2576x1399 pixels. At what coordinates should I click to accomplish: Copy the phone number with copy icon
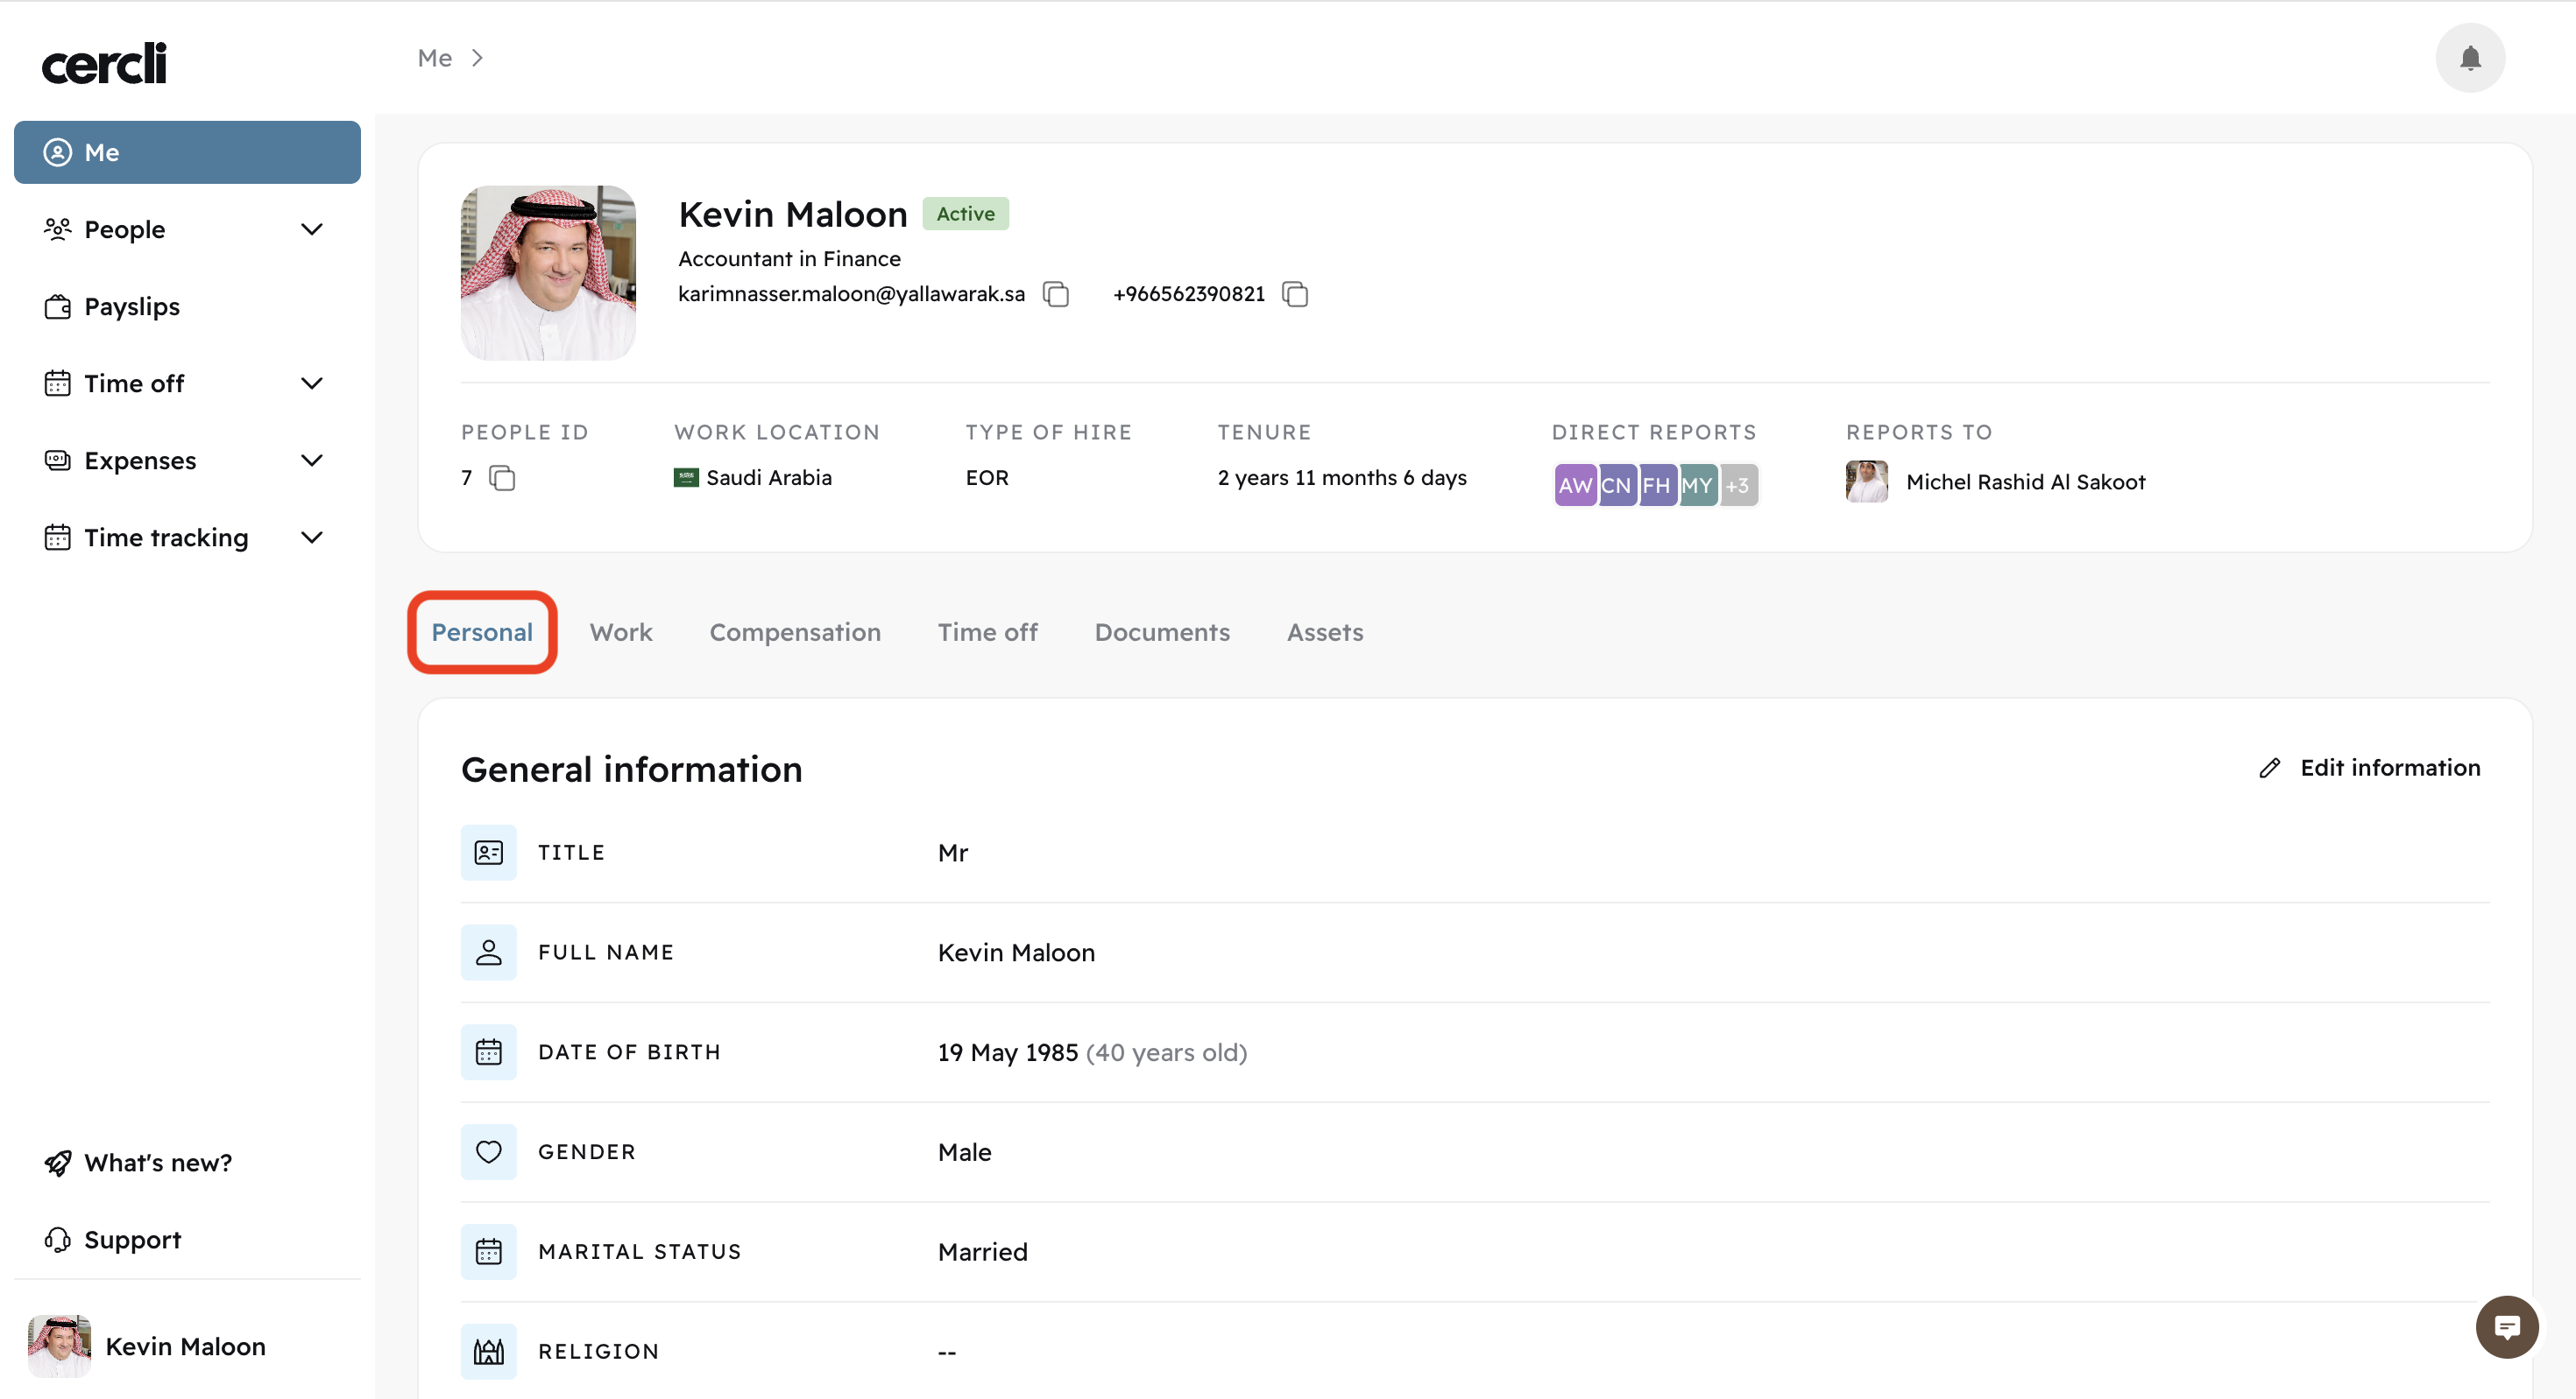pos(1295,294)
